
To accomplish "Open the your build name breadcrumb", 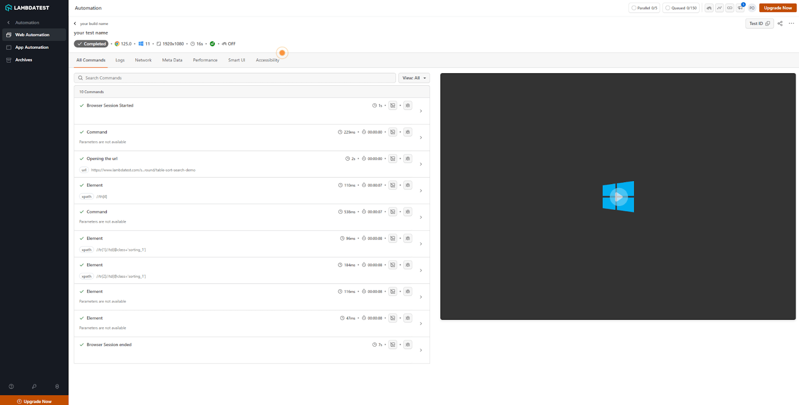I will (94, 23).
